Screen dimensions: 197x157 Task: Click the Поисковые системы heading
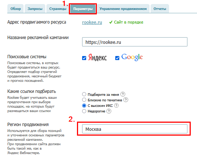27,57
